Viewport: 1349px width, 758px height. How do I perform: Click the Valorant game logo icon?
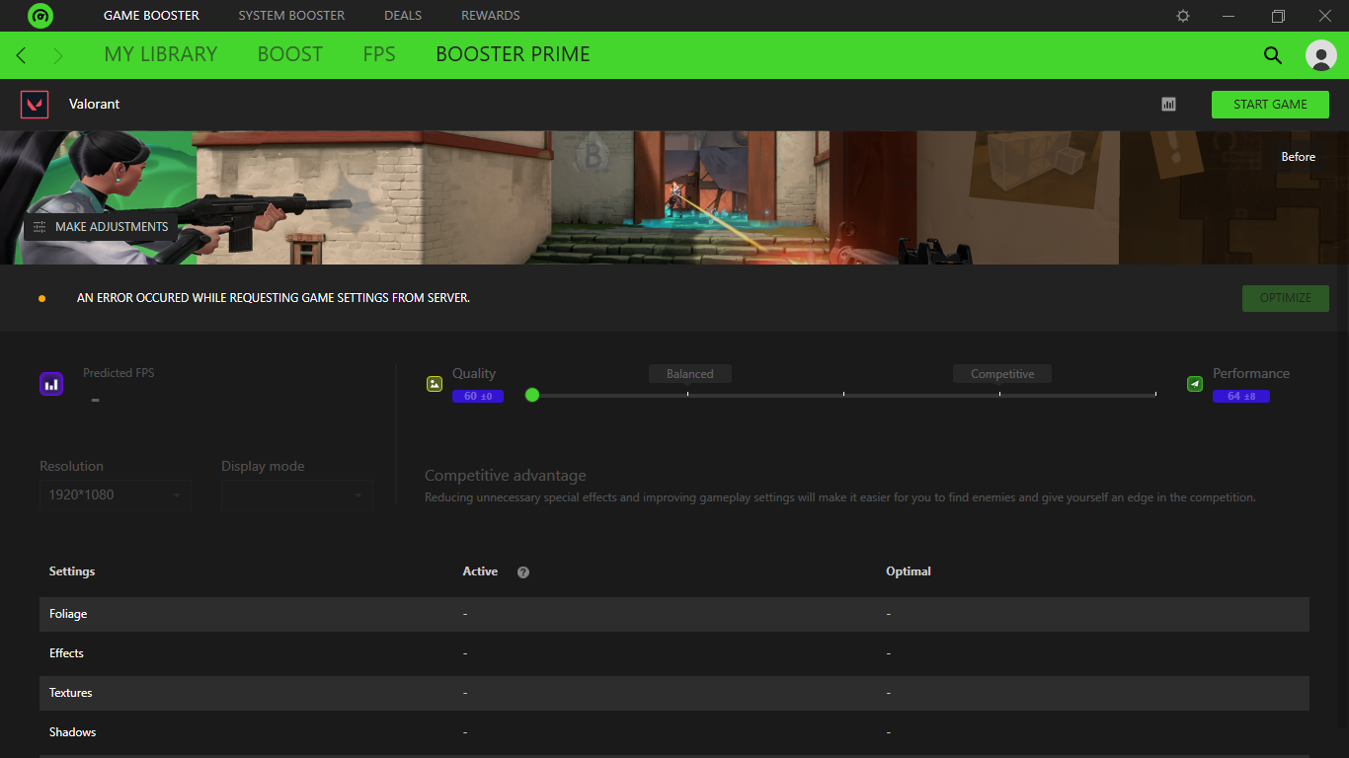point(35,105)
